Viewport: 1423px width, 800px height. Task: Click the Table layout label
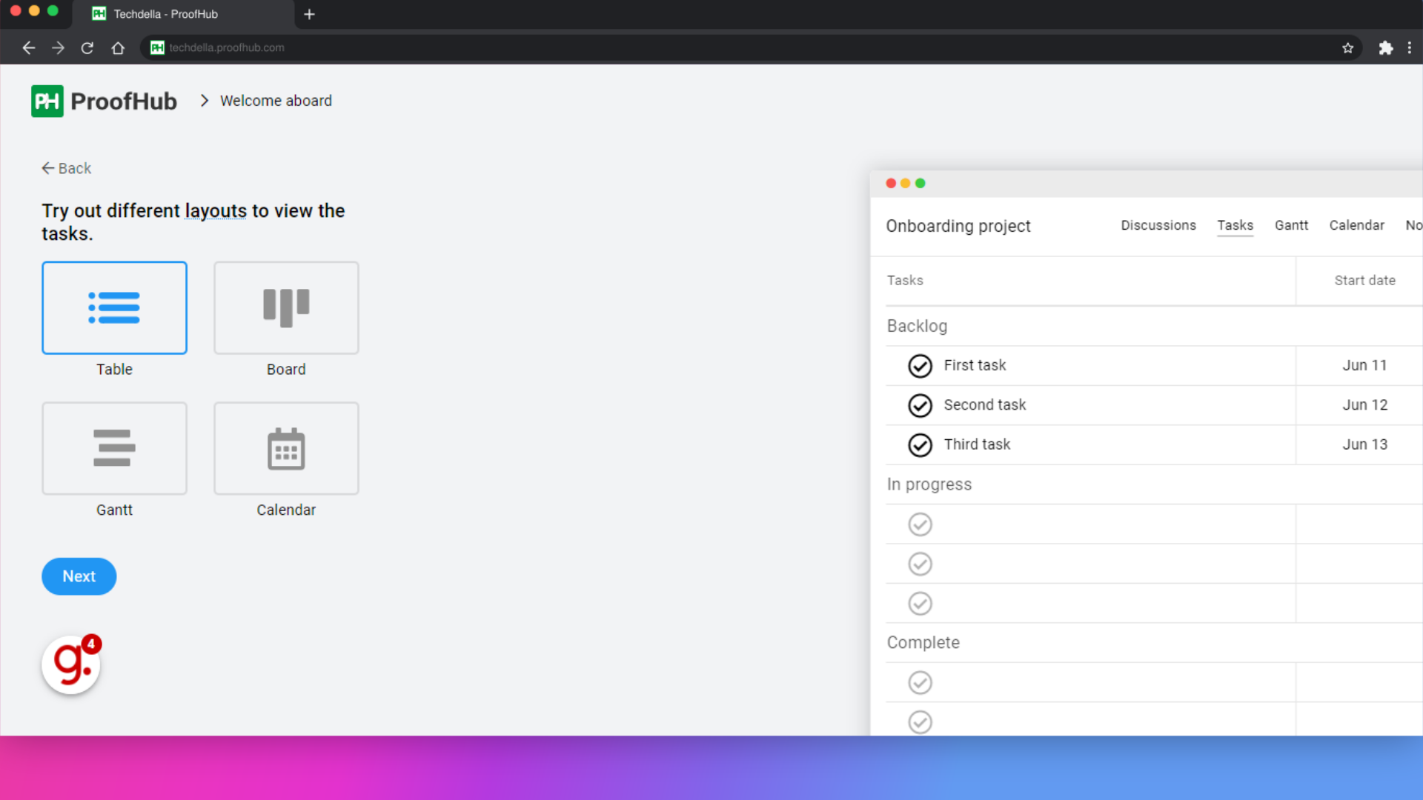(114, 369)
